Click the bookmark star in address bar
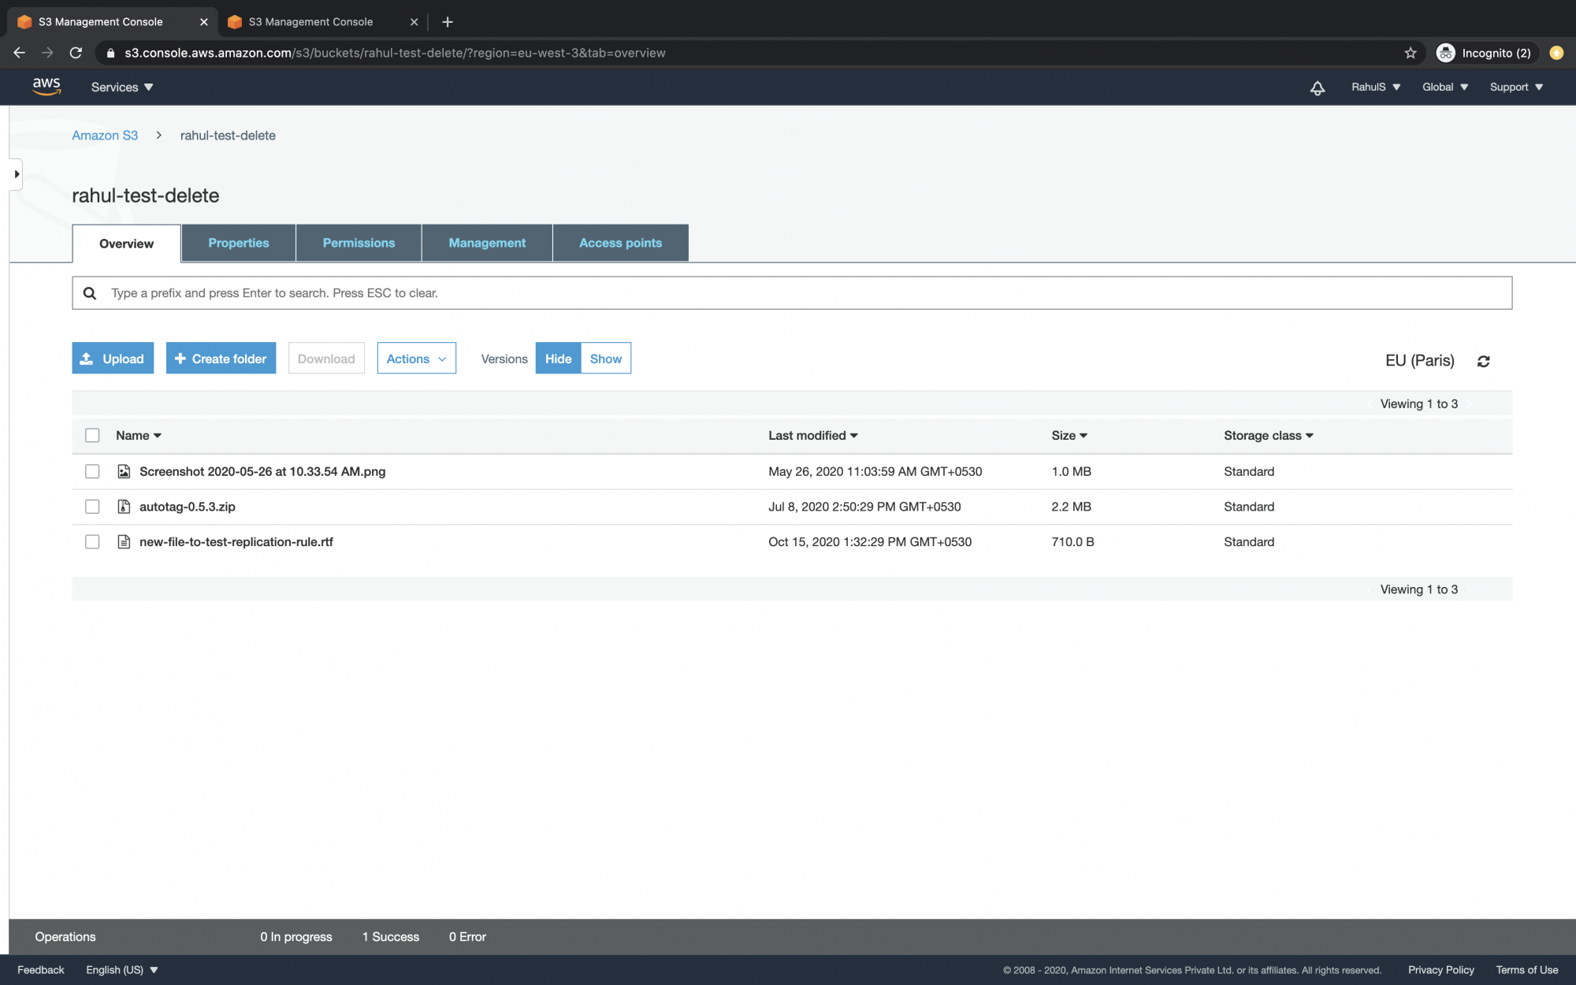Image resolution: width=1576 pixels, height=985 pixels. point(1410,53)
